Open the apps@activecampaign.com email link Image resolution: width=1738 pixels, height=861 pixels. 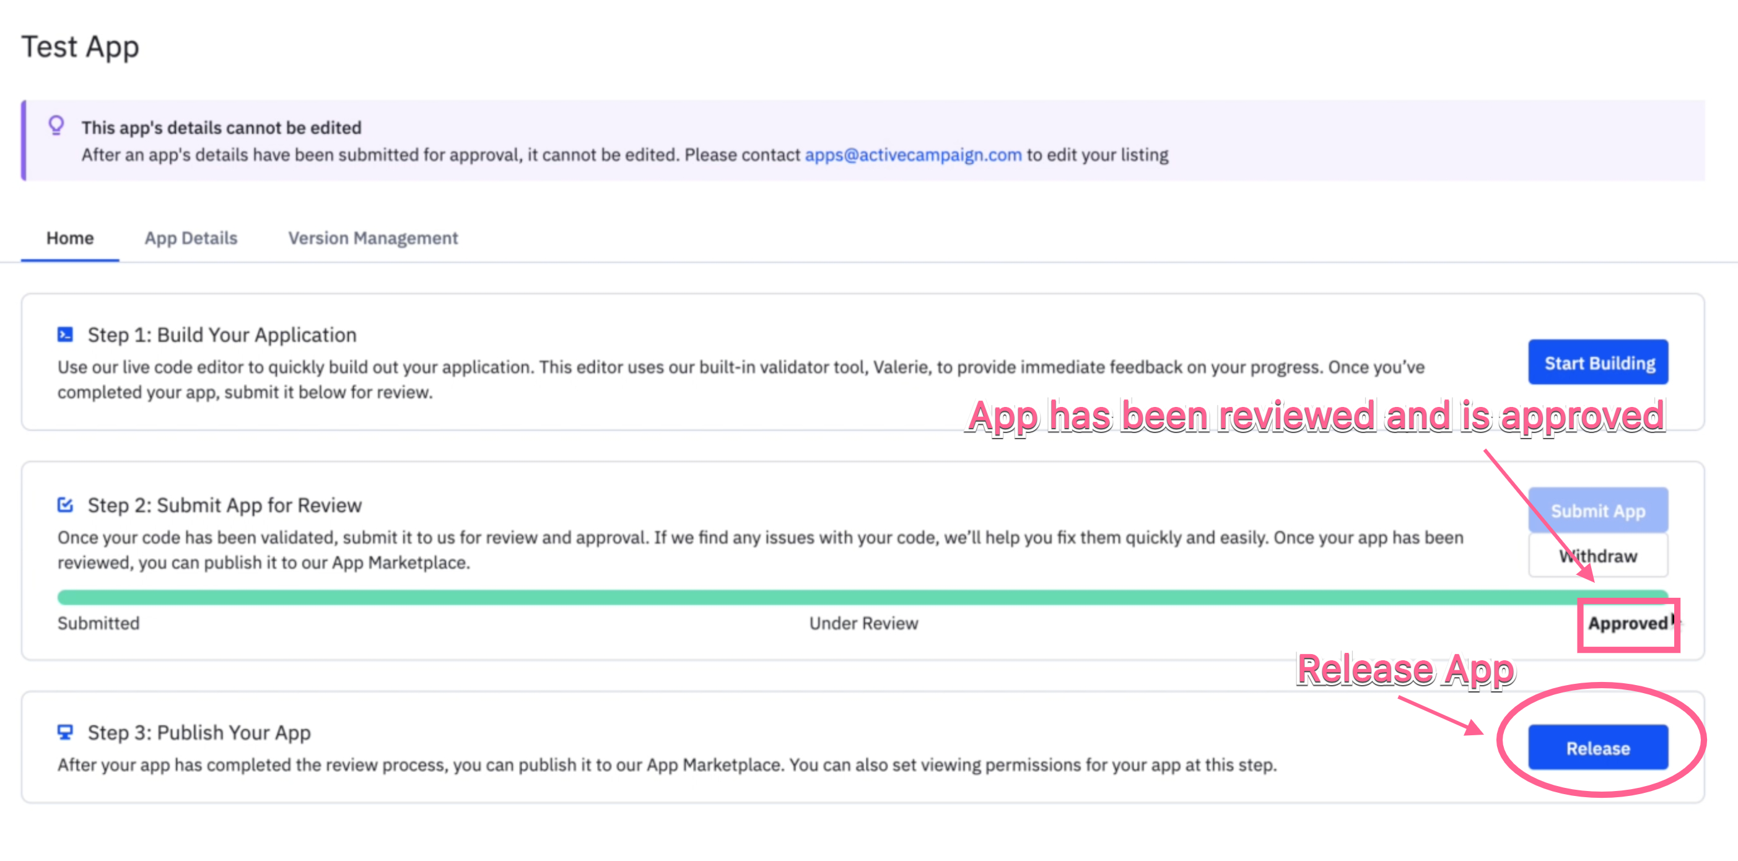click(x=913, y=155)
